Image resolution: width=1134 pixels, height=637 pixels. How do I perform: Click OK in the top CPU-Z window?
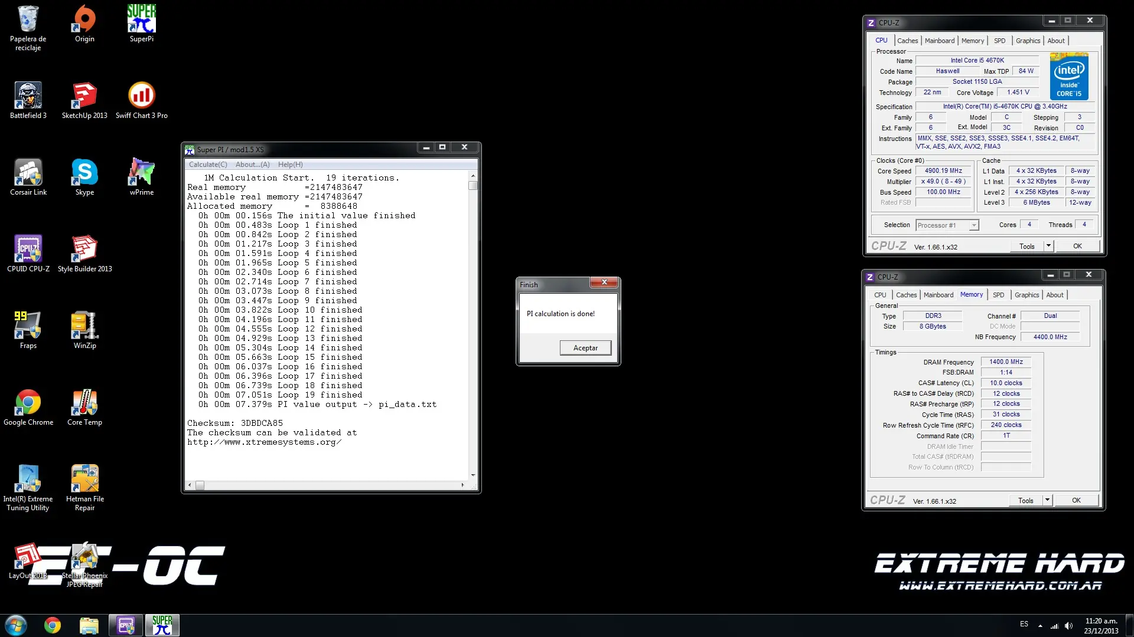pos(1077,247)
